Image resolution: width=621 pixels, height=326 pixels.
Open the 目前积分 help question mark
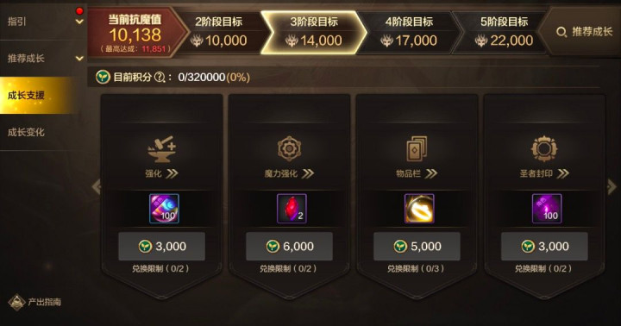pos(160,78)
